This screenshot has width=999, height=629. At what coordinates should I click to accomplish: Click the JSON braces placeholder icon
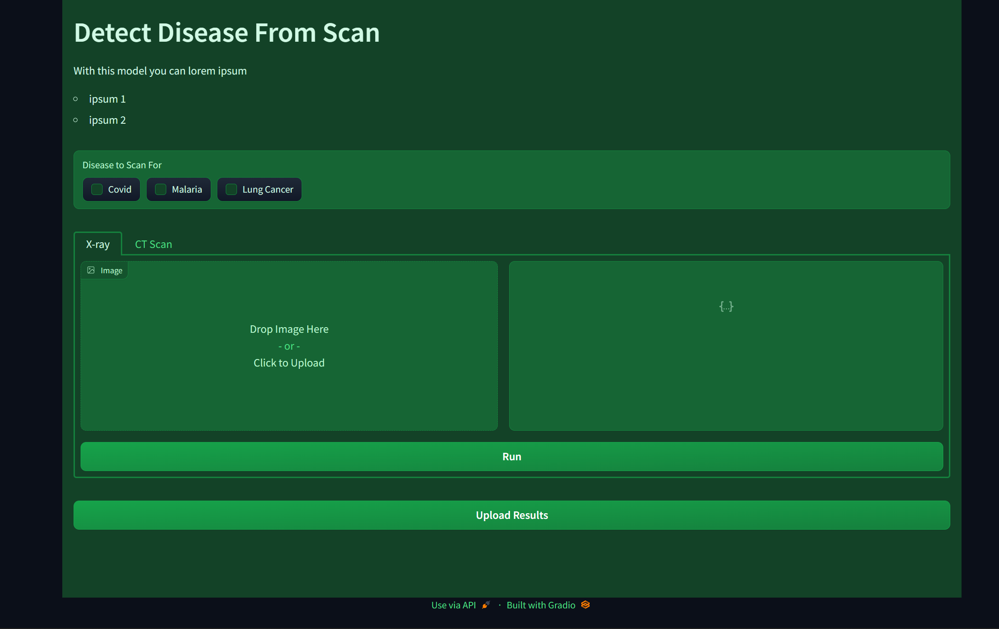click(x=726, y=307)
